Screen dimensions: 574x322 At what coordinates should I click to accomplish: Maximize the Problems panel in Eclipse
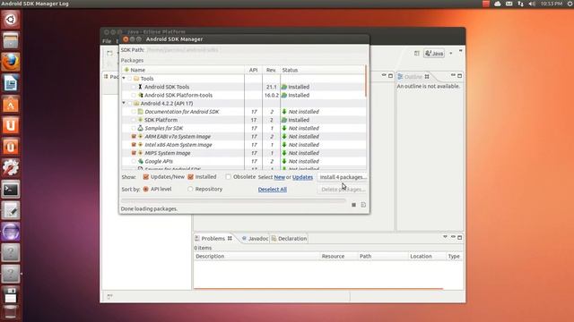click(460, 237)
